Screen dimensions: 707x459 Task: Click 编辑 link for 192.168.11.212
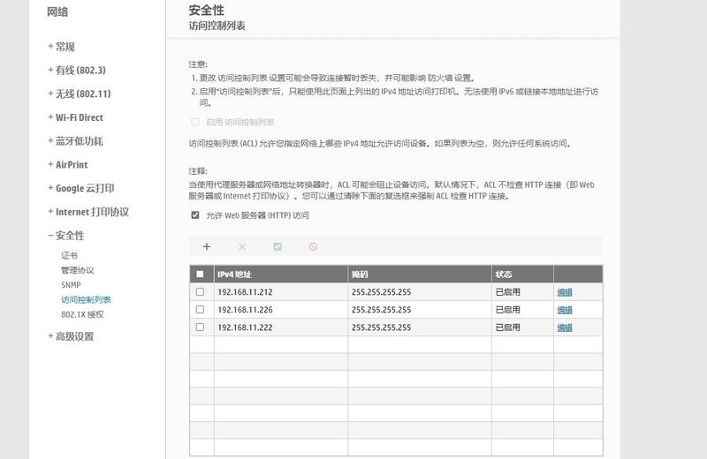(x=564, y=292)
